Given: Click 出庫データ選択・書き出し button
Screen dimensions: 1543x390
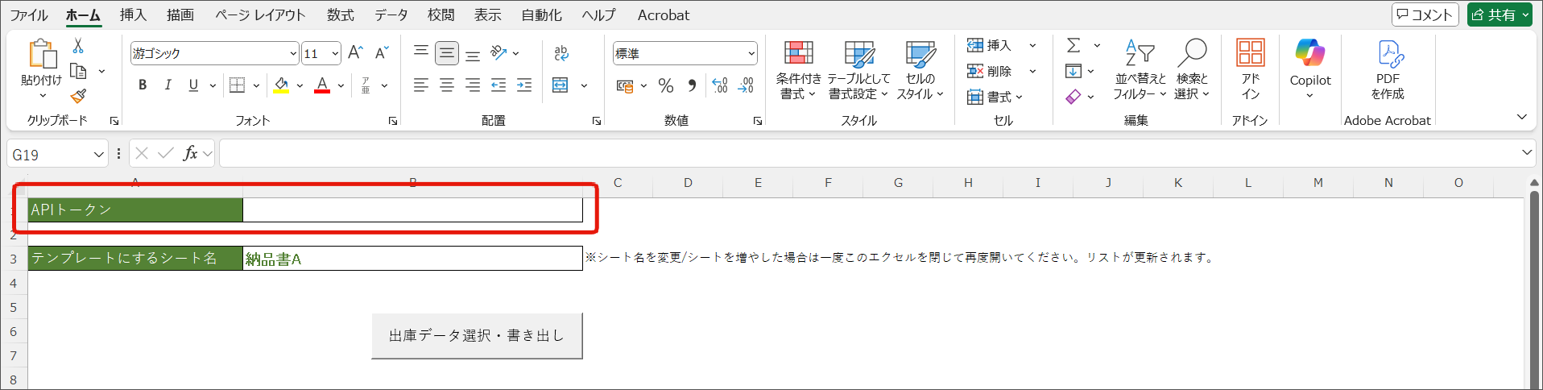Looking at the screenshot, I should (477, 336).
